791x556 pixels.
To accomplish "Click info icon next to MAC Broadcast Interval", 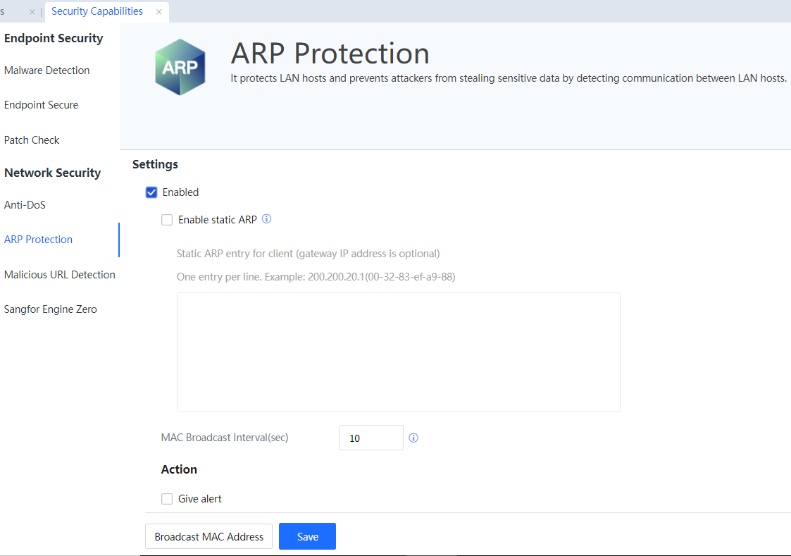I will click(x=413, y=438).
